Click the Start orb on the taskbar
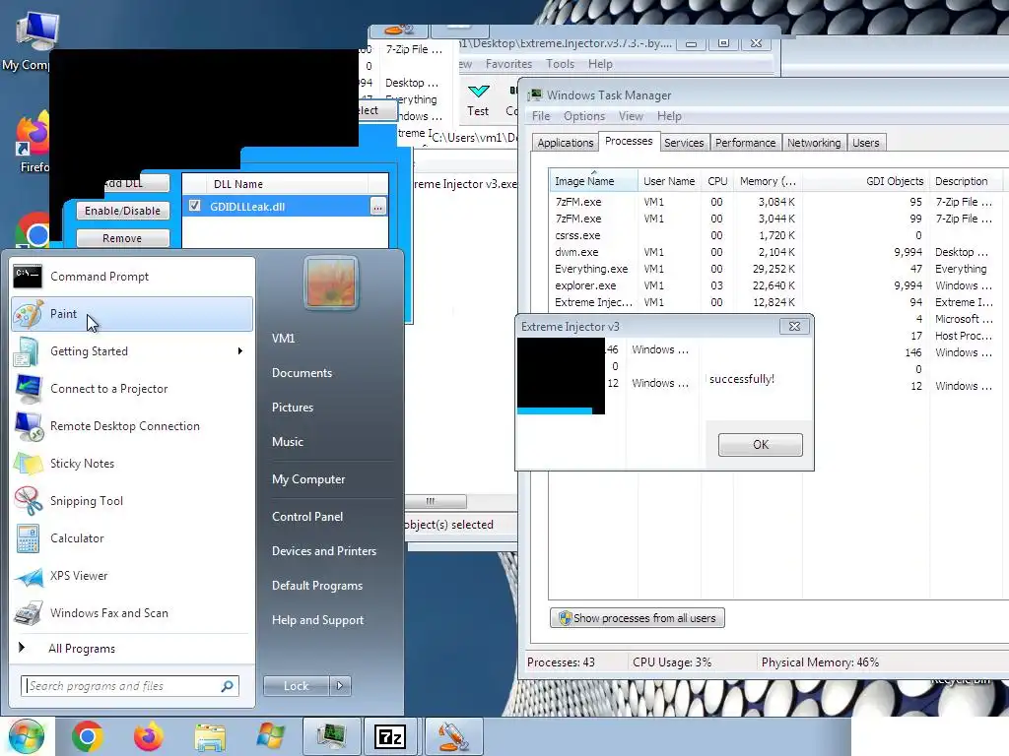The height and width of the screenshot is (756, 1009). 26,736
